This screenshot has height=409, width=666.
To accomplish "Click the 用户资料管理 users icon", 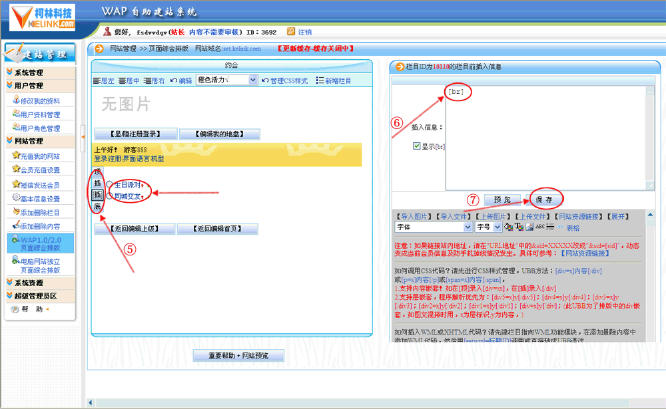I will (16, 113).
